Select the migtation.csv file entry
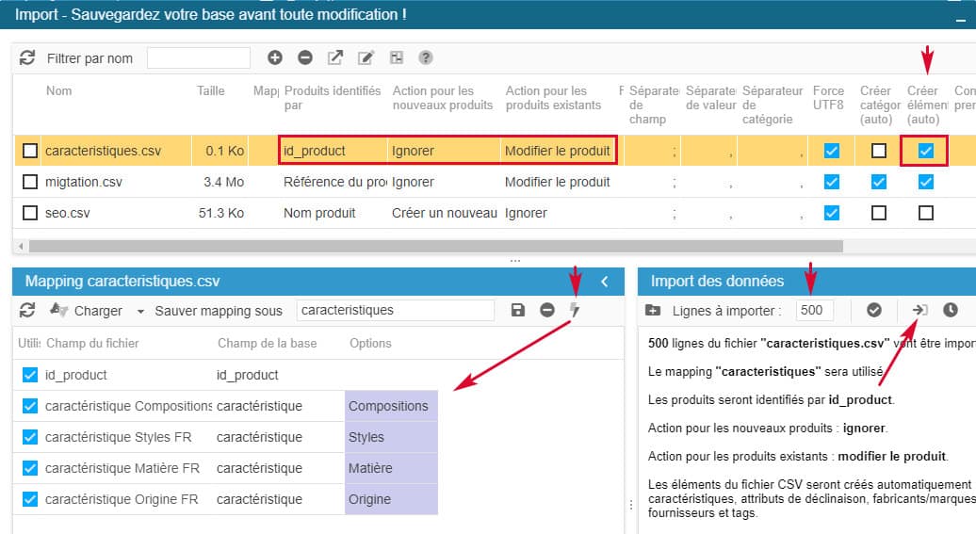The image size is (976, 534). click(83, 182)
